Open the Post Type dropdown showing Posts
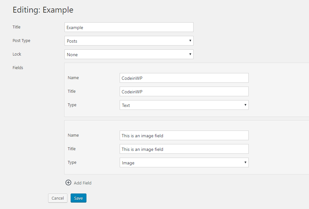Viewport: 309px width, 209px height. pos(129,41)
